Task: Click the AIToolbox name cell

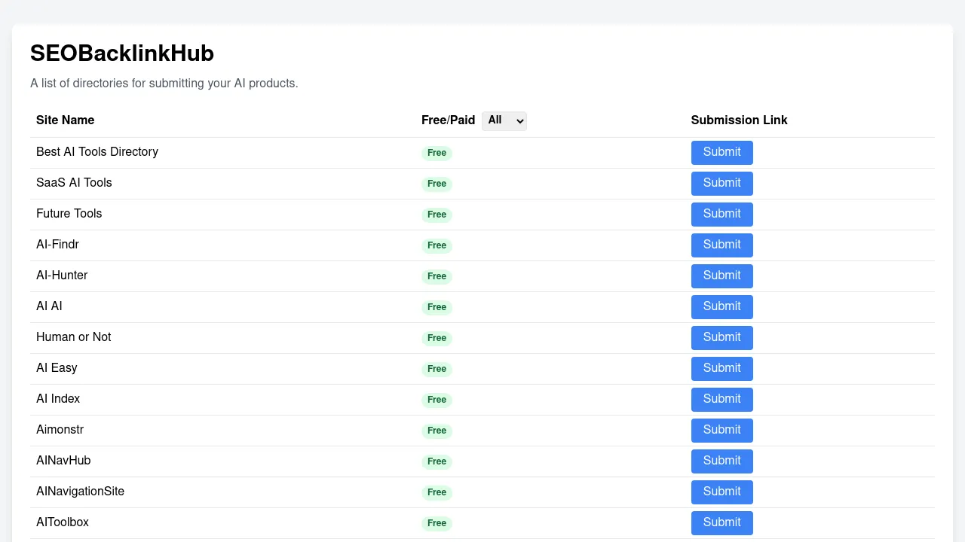Action: [63, 522]
